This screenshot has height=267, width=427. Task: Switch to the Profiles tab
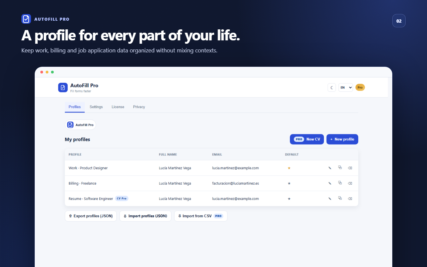click(x=75, y=107)
